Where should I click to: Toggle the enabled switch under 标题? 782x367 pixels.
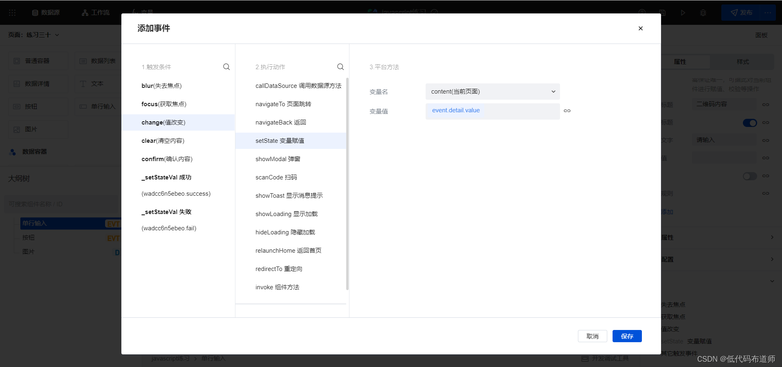(750, 122)
